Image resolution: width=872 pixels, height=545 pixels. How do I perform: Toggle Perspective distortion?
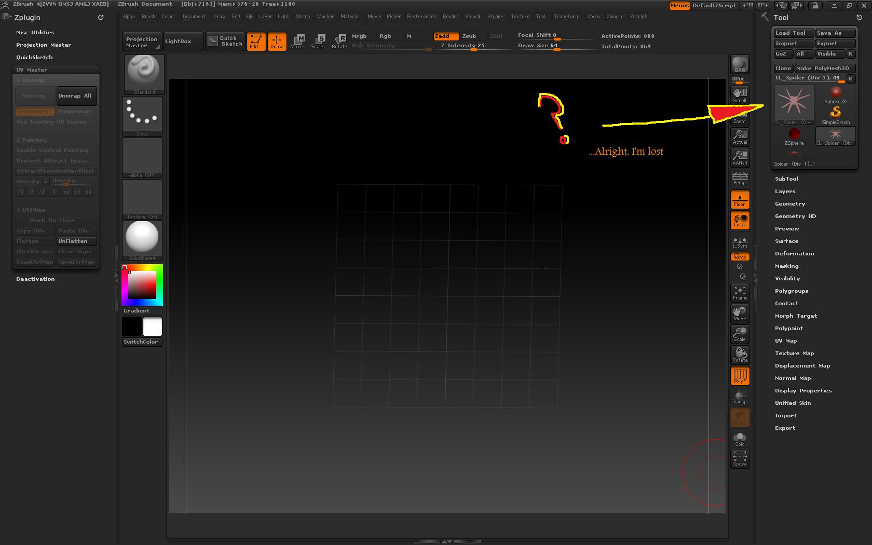click(x=740, y=179)
